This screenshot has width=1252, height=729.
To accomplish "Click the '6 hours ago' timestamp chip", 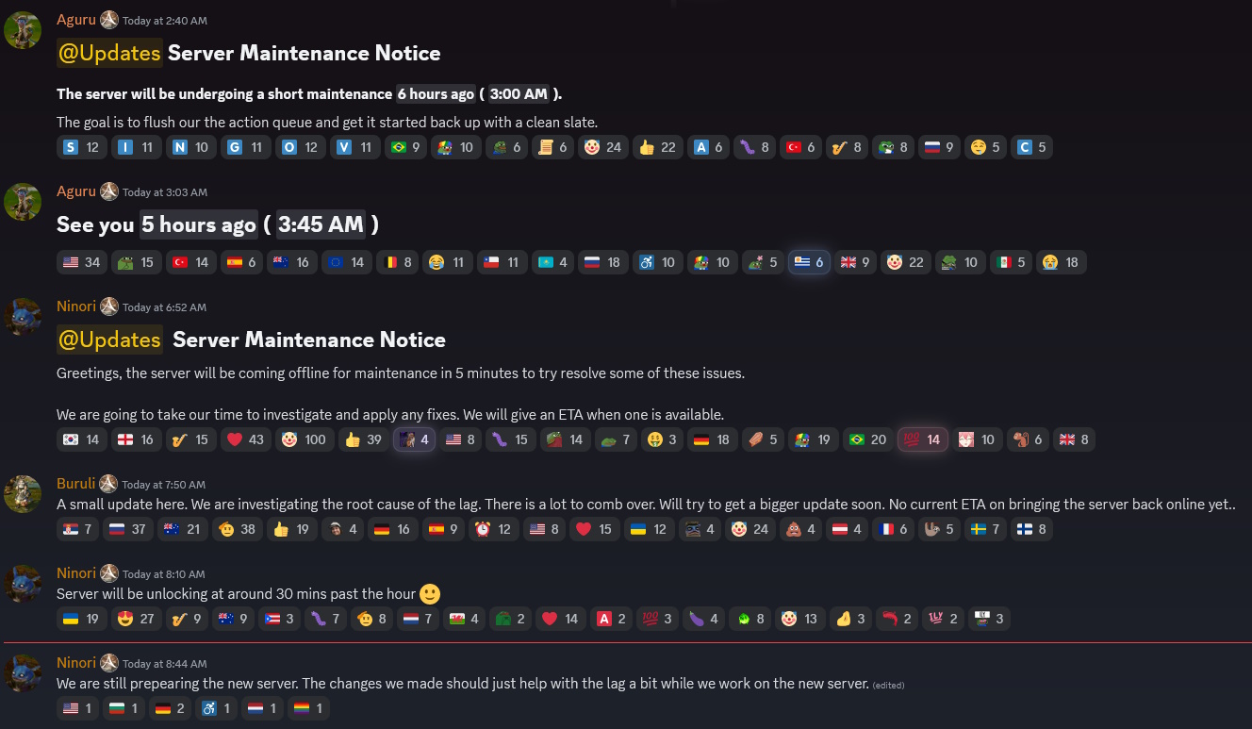I will click(436, 93).
